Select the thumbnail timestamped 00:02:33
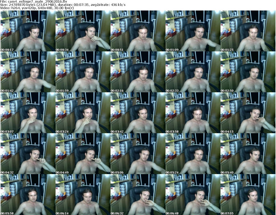 tap(193, 72)
